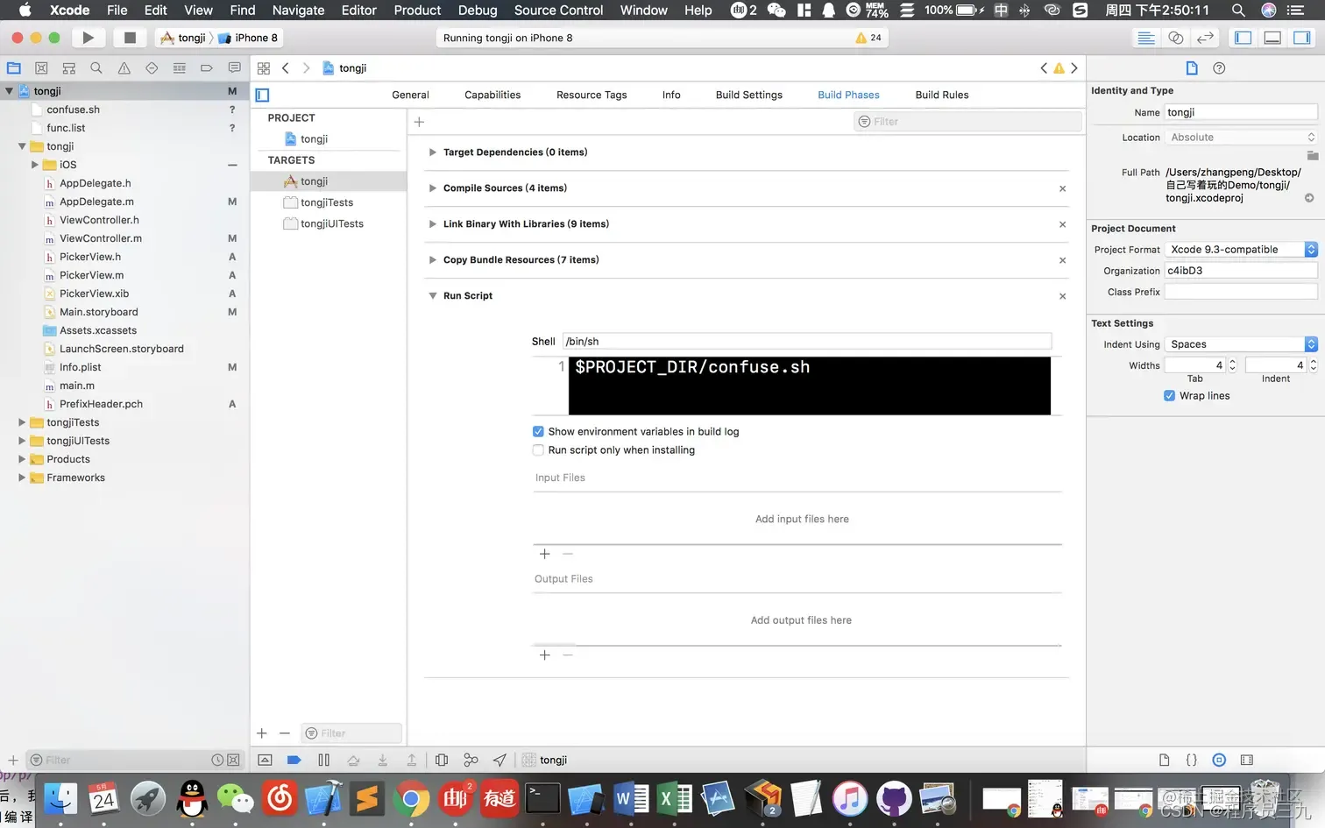The image size is (1325, 828).
Task: Toggle the Wrap lines checkbox
Action: coord(1169,396)
